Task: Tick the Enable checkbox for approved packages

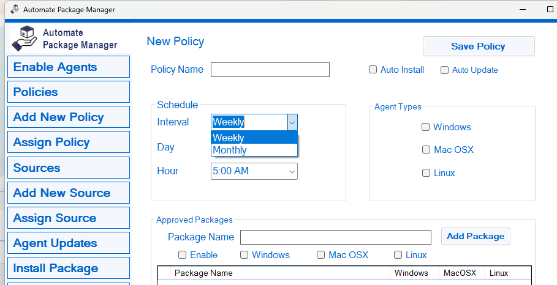Action: coord(183,255)
